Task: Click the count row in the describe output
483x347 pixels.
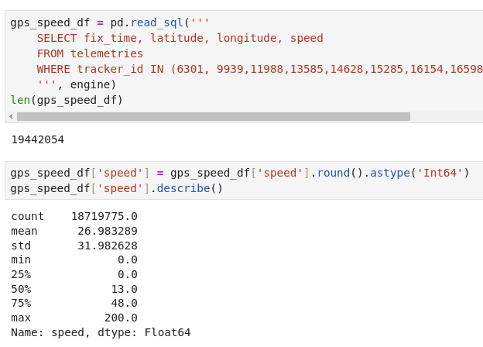Action: click(x=74, y=216)
